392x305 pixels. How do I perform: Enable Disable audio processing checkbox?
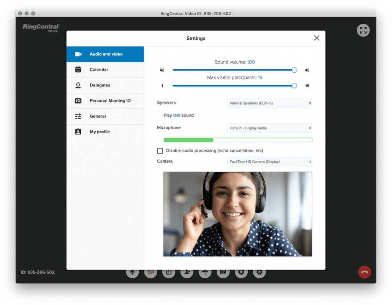pos(160,151)
